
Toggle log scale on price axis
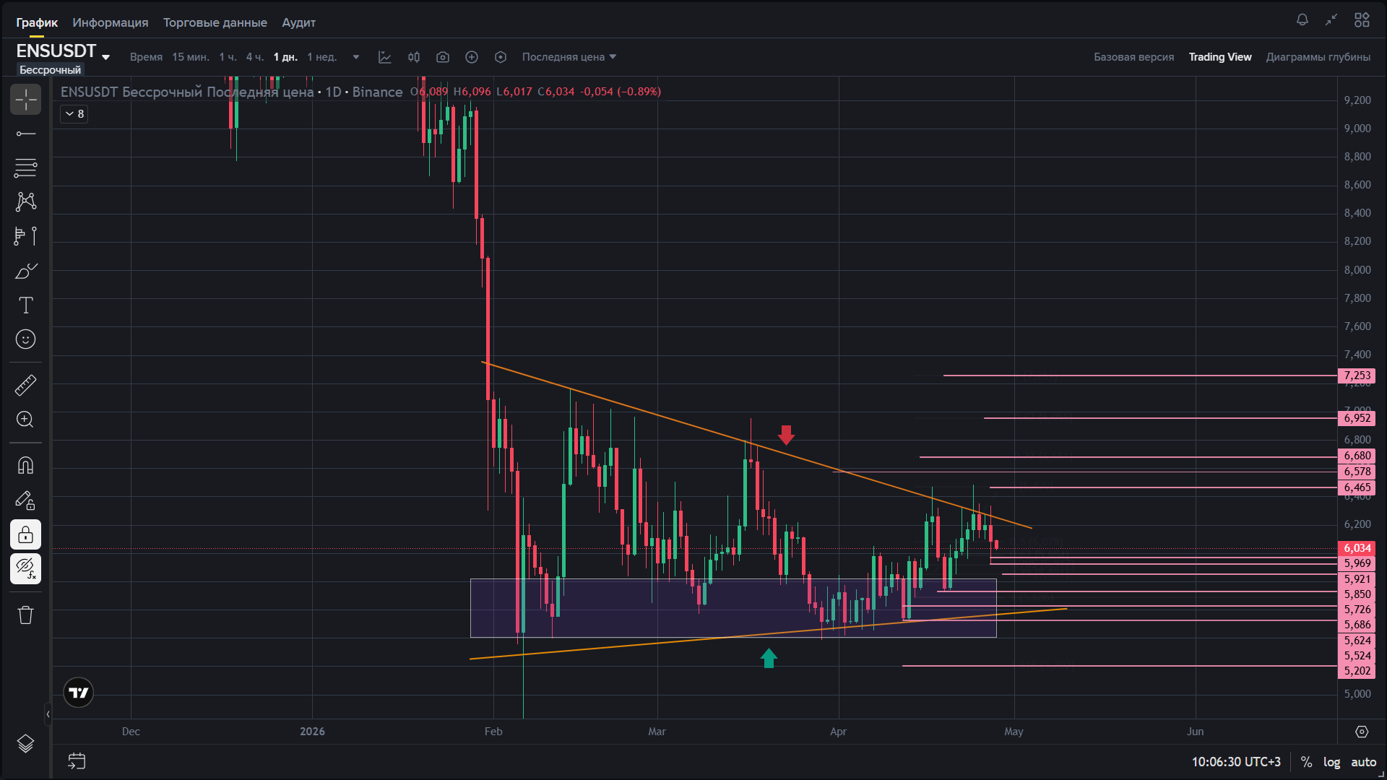point(1331,762)
